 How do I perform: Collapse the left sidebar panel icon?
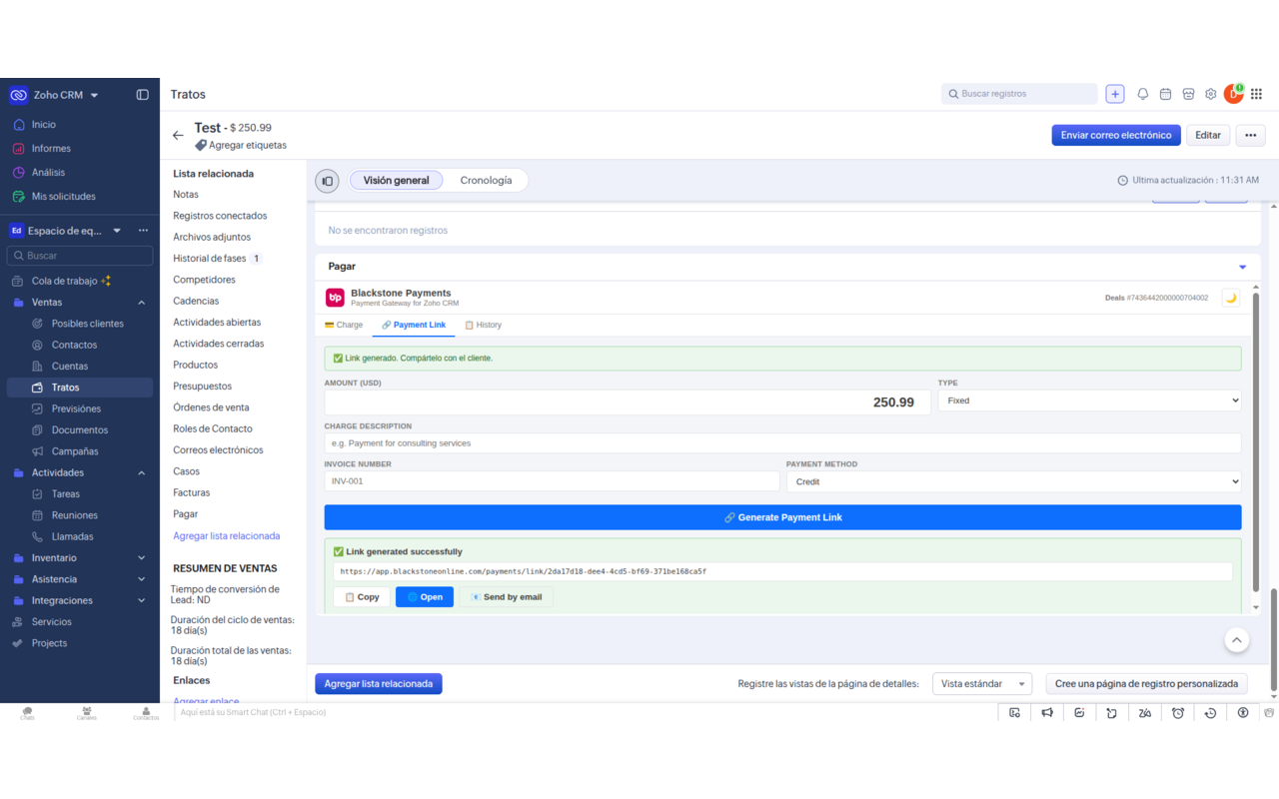click(142, 95)
